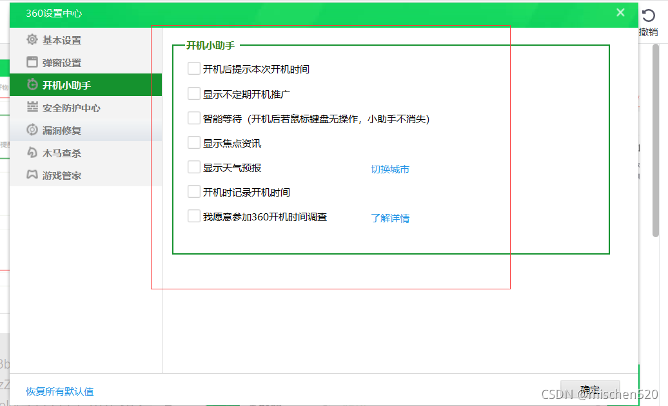Screen dimensions: 668x406
Task: Click the 切换城市 link
Action: tap(390, 169)
